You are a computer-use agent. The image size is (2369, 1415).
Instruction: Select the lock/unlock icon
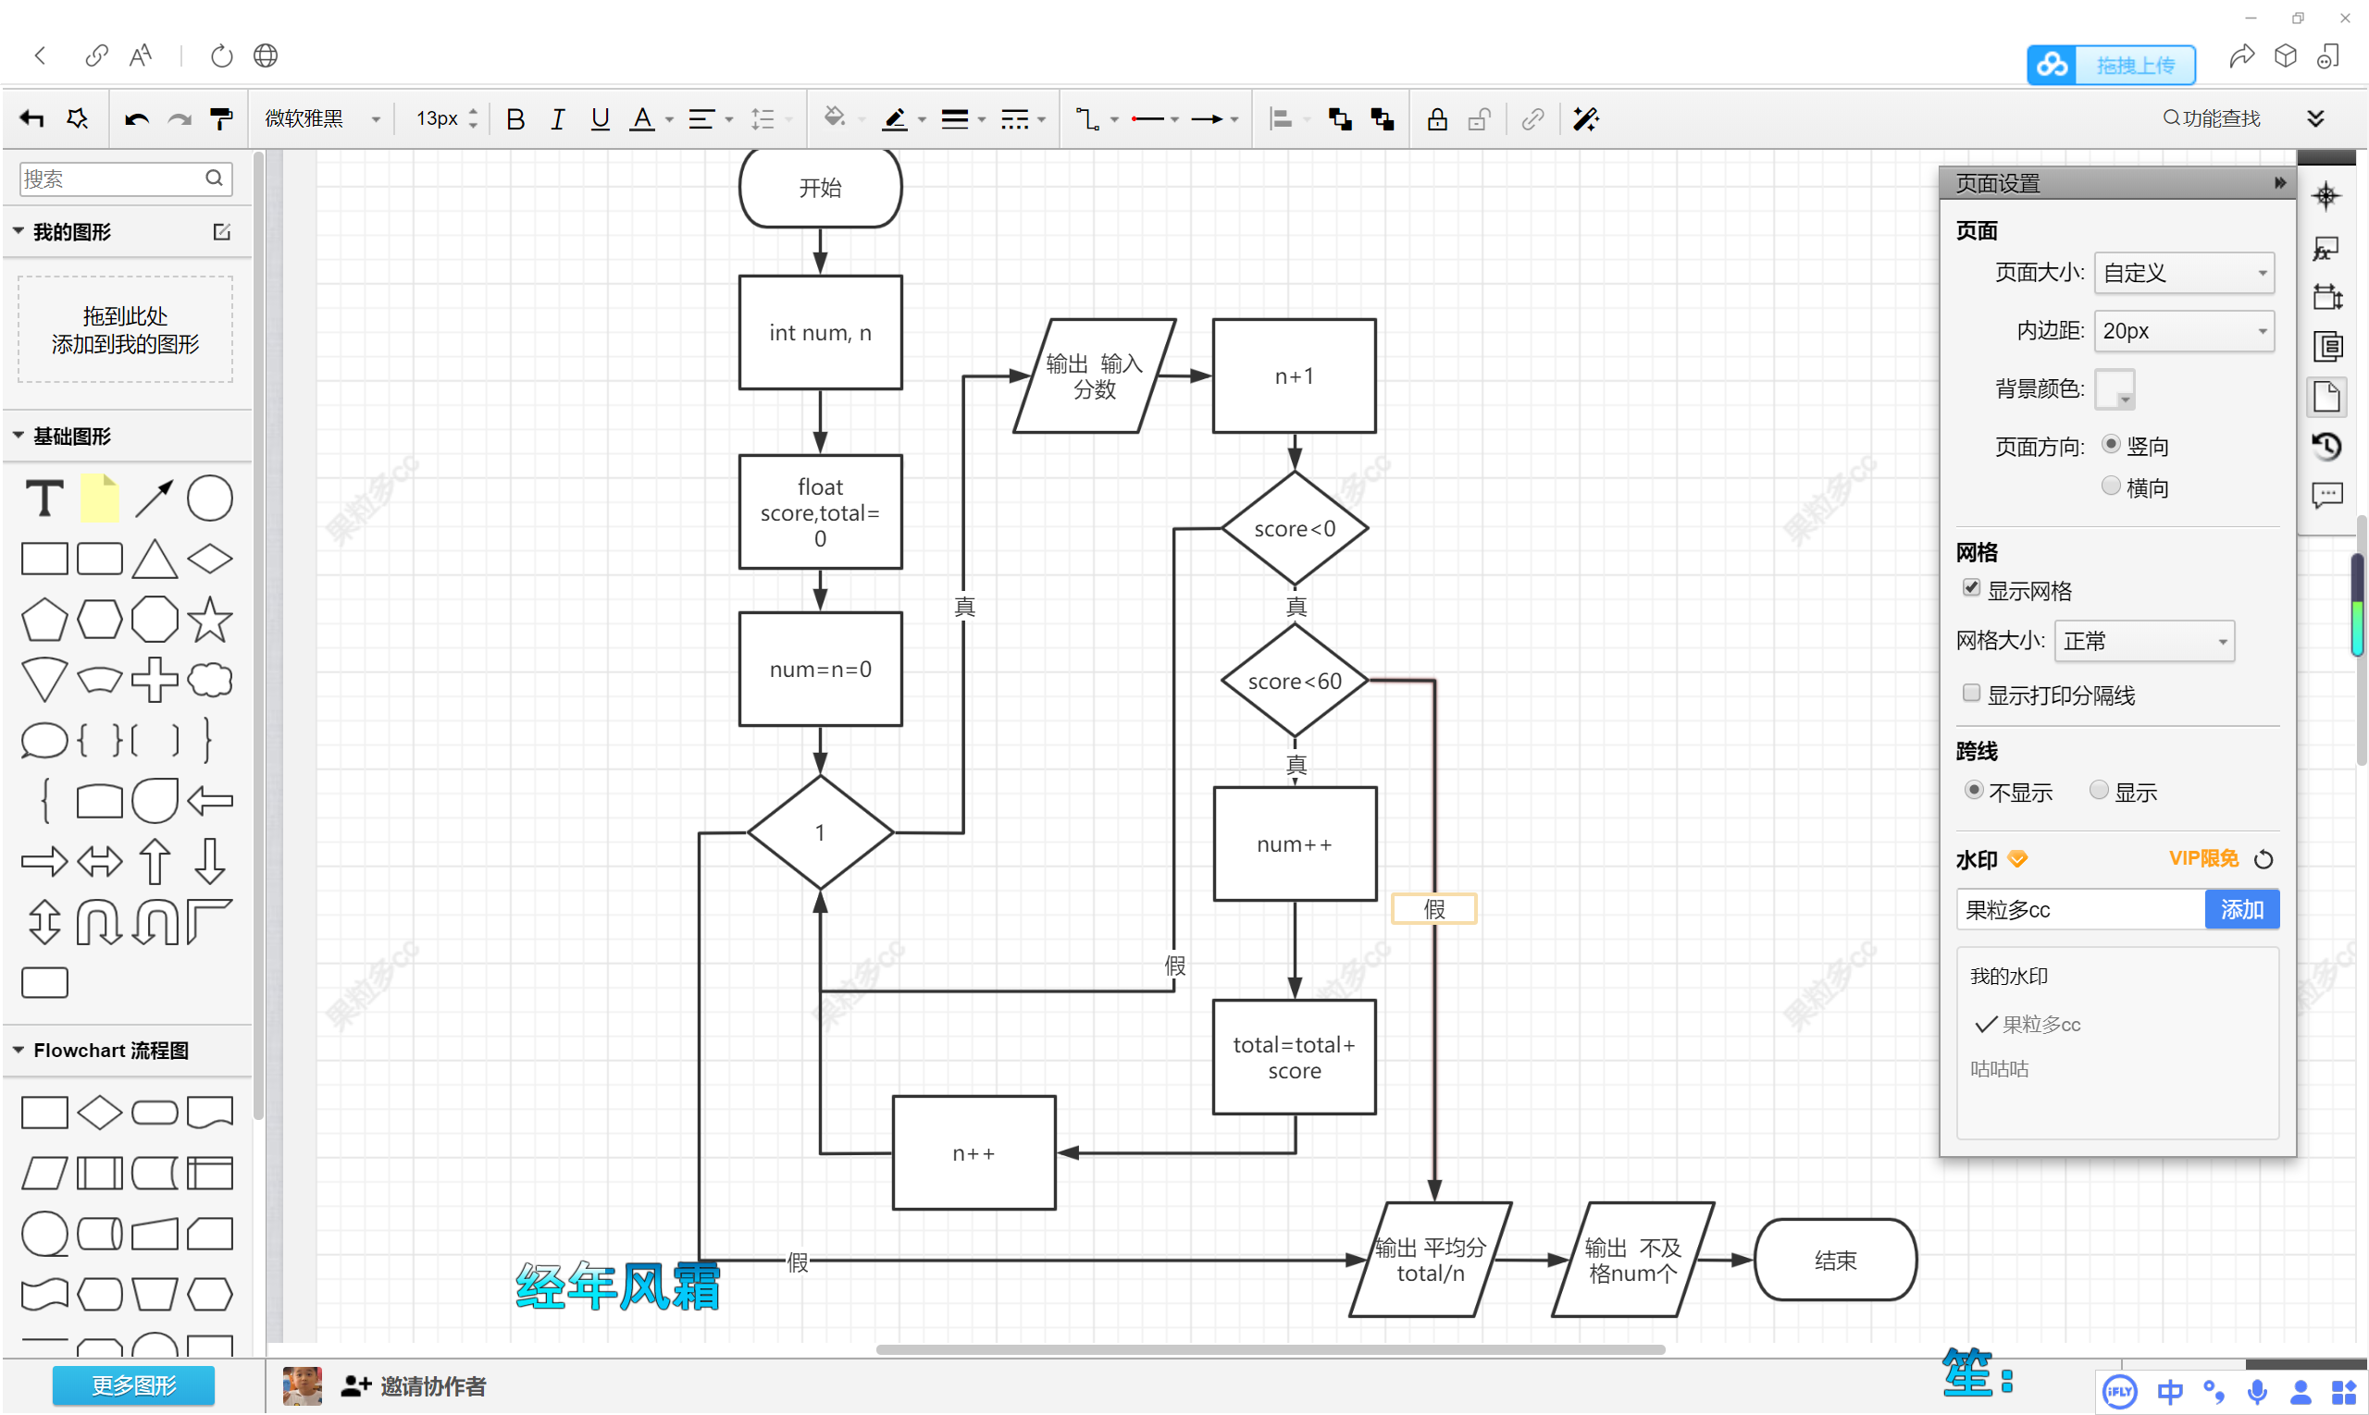pyautogui.click(x=1435, y=119)
